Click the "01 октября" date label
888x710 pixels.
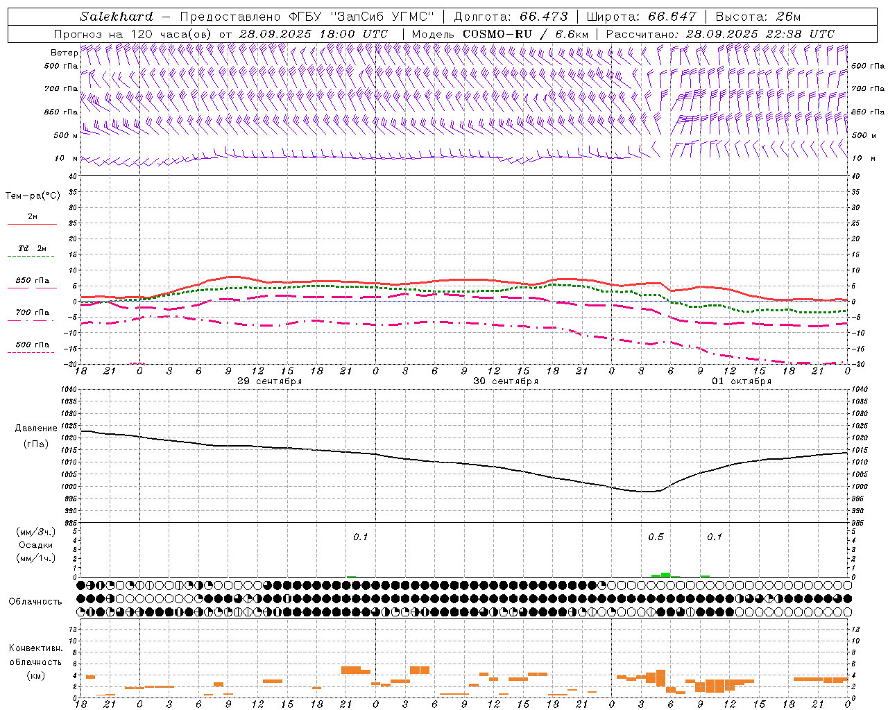(742, 381)
